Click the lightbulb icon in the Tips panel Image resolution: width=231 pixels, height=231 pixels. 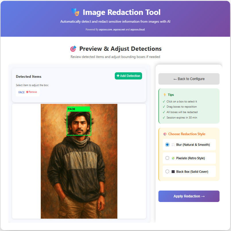(164, 95)
